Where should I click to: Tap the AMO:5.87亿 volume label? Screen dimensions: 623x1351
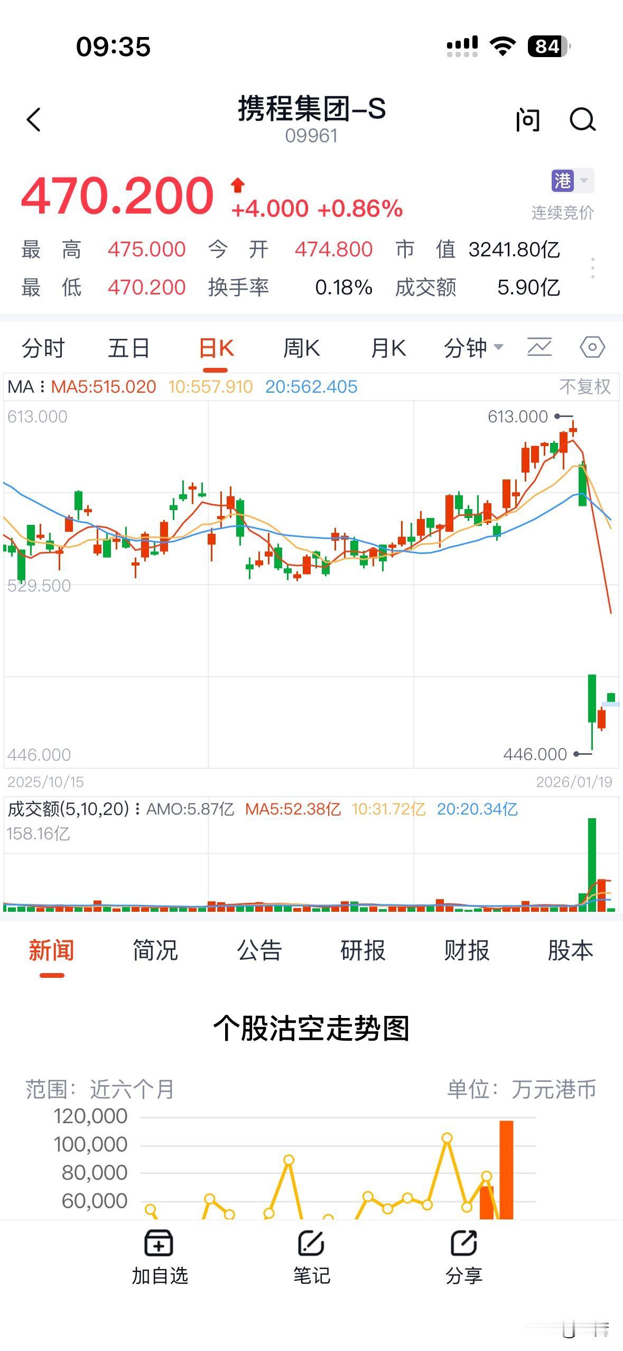coord(190,809)
